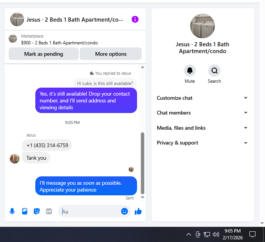
Task: Show hidden icons in system tray
Action: click(189, 234)
